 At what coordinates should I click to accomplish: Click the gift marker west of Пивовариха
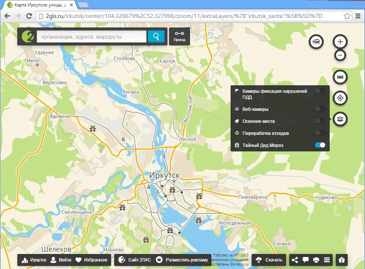(199, 196)
